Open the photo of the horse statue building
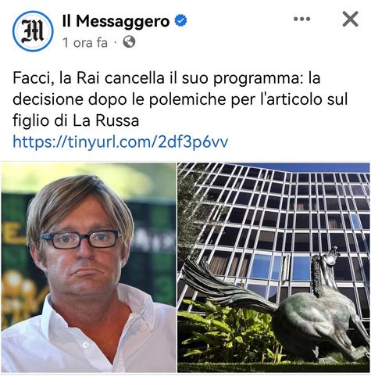This screenshot has width=371, height=380. point(273,267)
